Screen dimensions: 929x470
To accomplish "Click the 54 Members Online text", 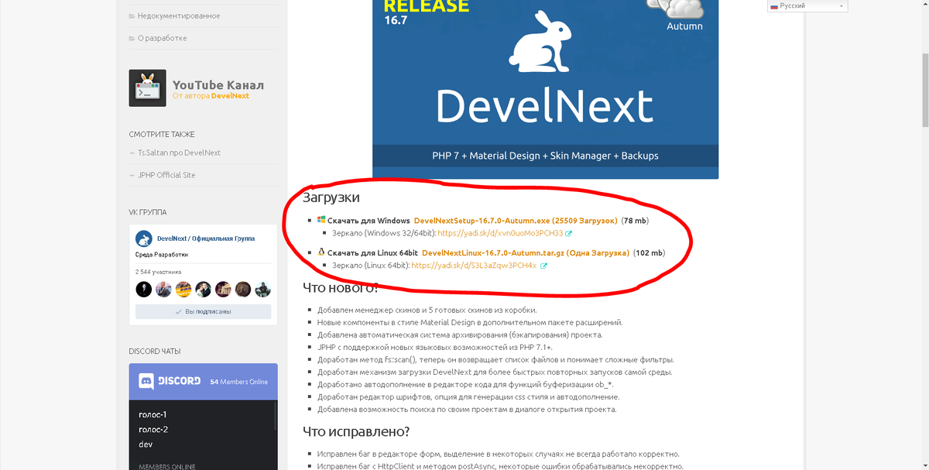I will (239, 382).
